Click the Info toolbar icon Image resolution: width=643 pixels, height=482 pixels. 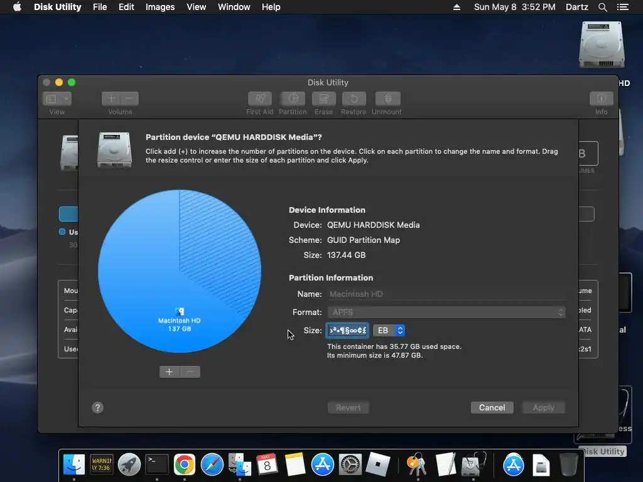pos(601,99)
